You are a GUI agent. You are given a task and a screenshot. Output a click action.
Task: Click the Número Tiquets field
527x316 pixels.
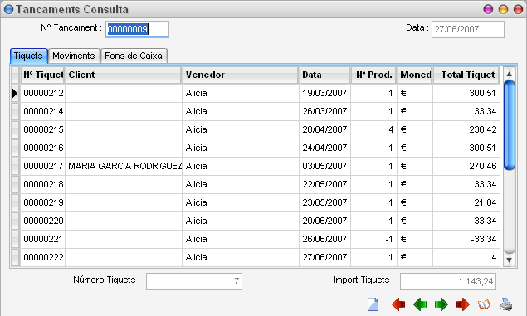pyautogui.click(x=194, y=281)
